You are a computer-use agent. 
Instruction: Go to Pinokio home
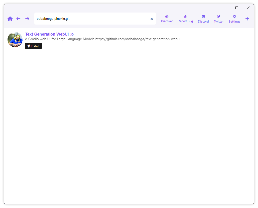[x=10, y=19]
